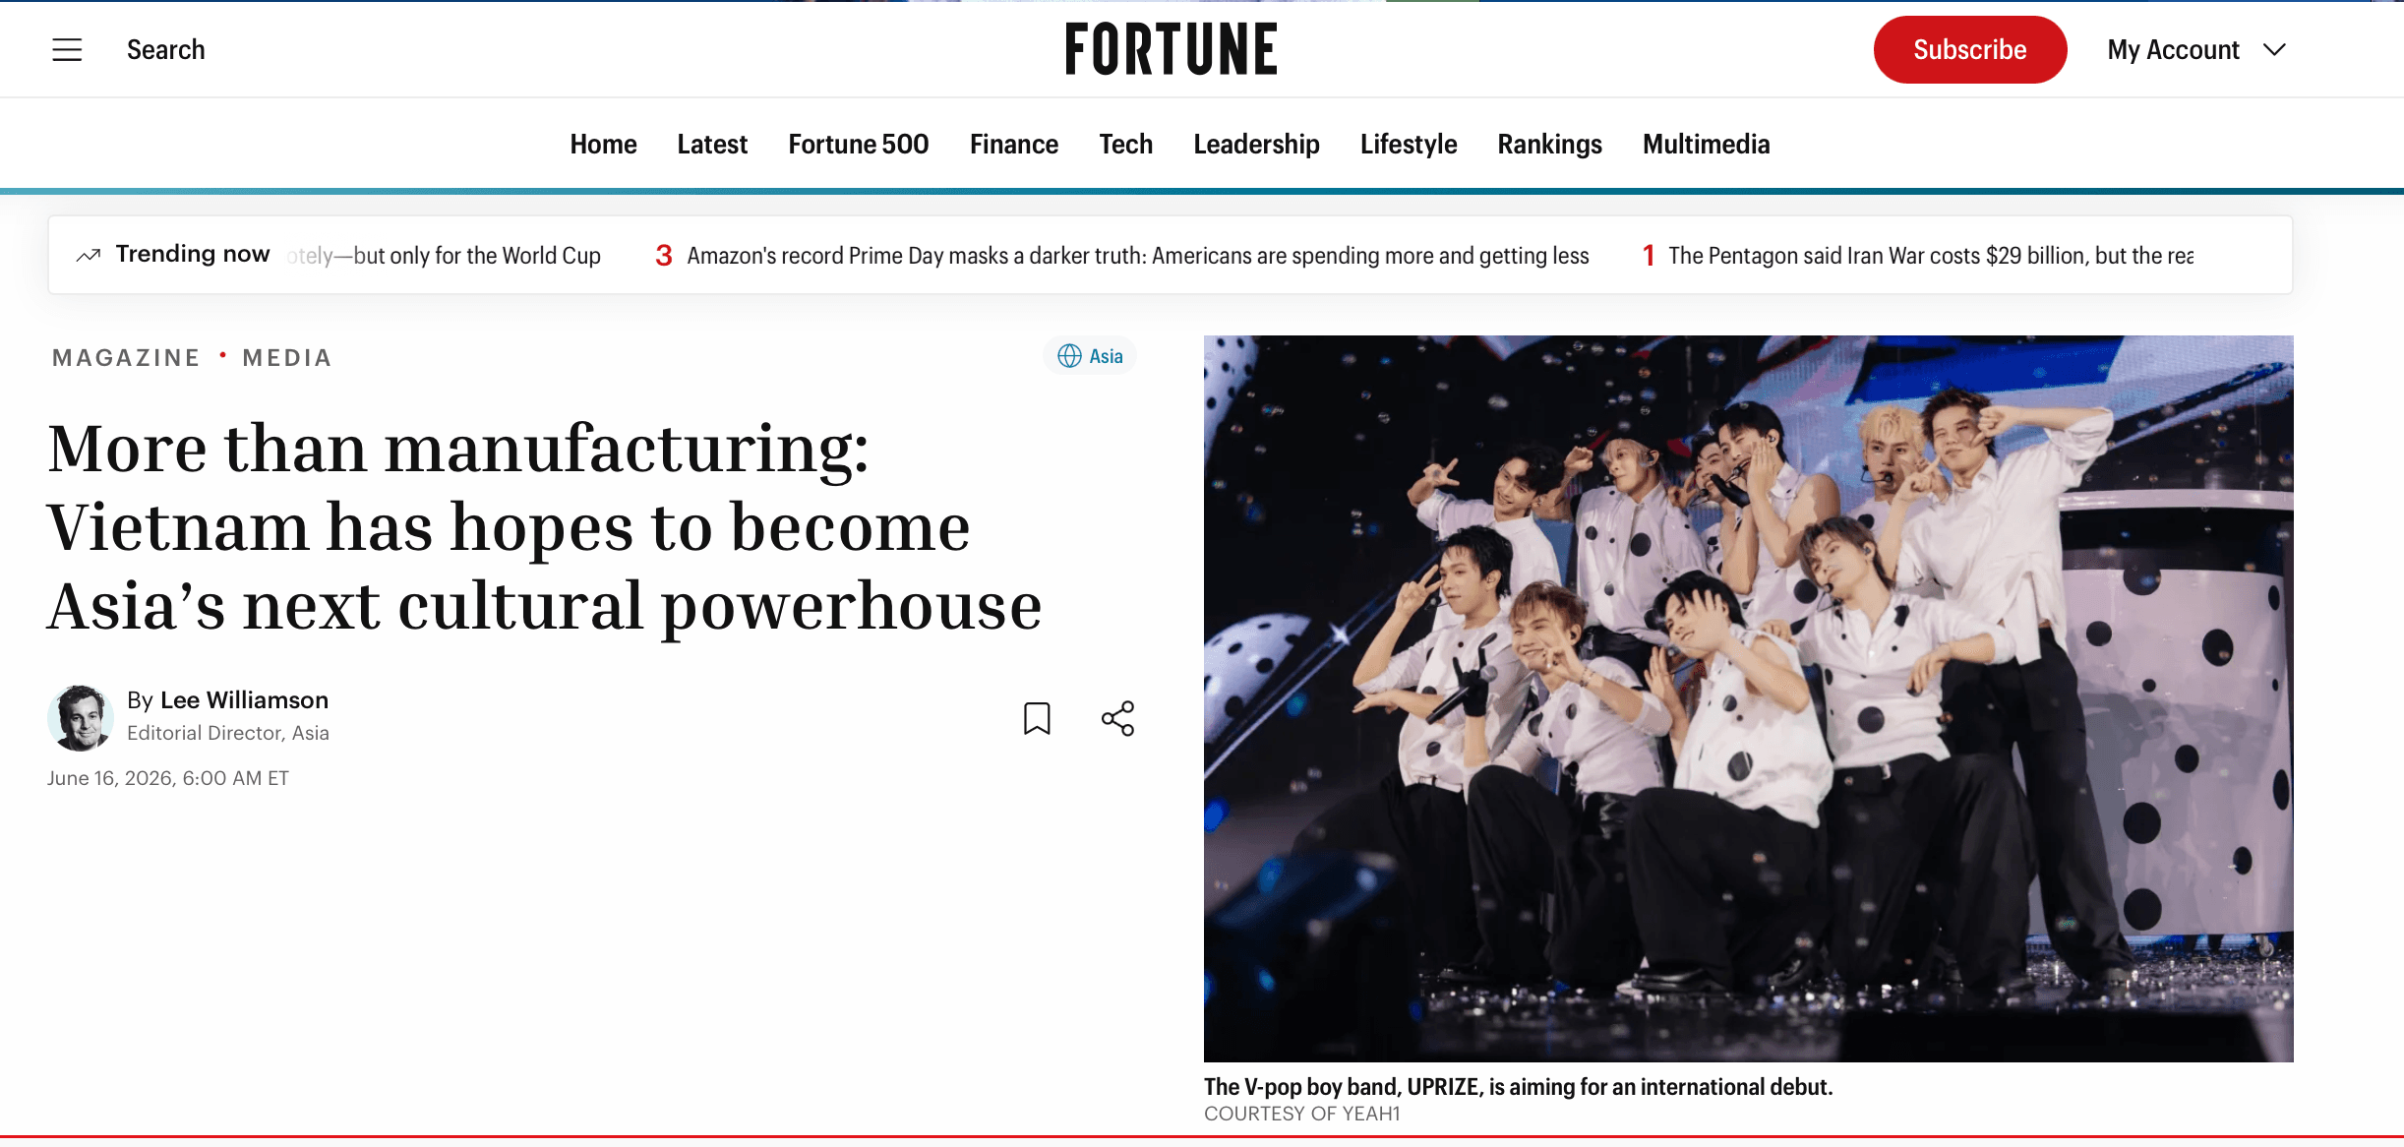Open trending story mentioning the World Cup
This screenshot has width=2404, height=1147.
point(444,256)
